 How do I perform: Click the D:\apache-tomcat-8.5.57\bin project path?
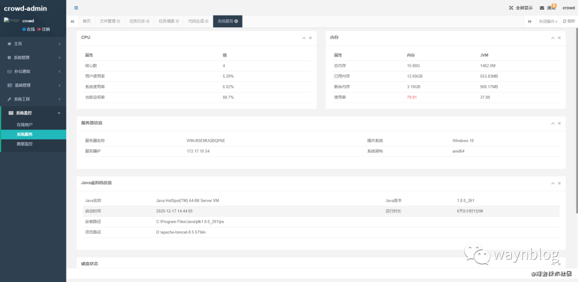pos(181,232)
